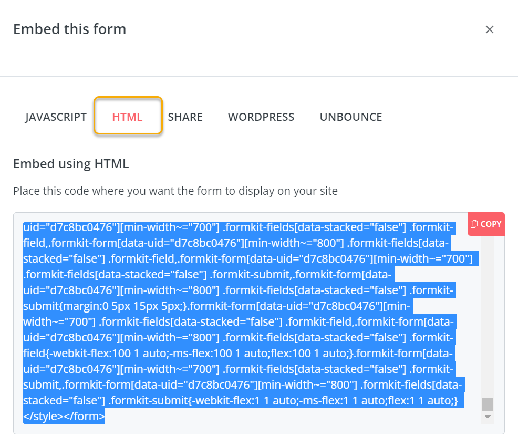The height and width of the screenshot is (447, 518).
Task: Switch to the JAVASCRIPT tab
Action: tap(56, 117)
